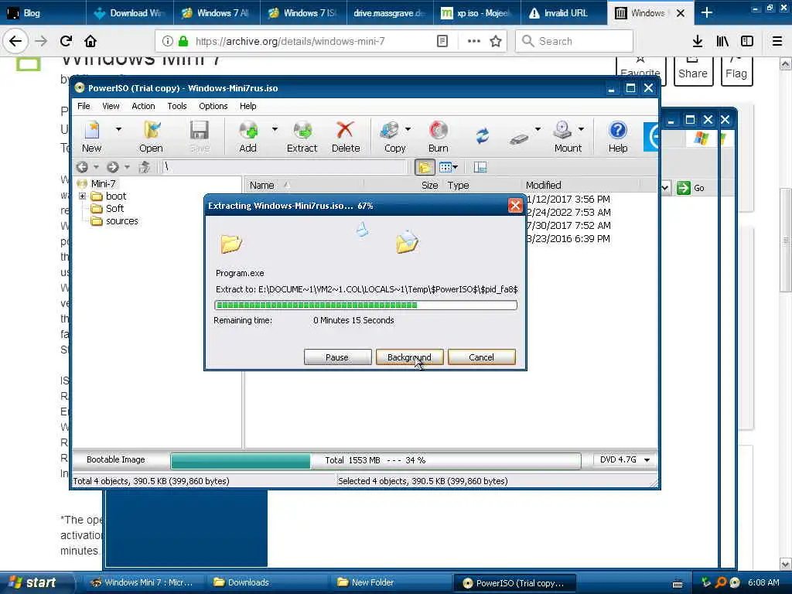Open the Options menu
Viewport: 792px width, 594px height.
click(213, 106)
